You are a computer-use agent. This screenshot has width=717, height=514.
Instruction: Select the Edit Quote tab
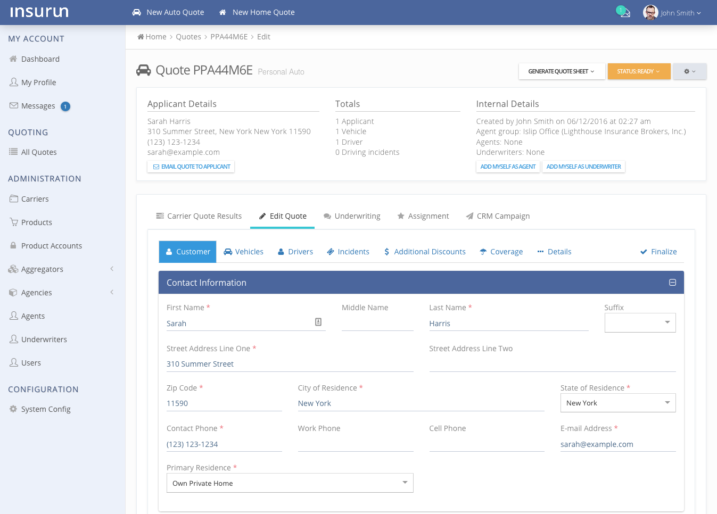click(283, 216)
